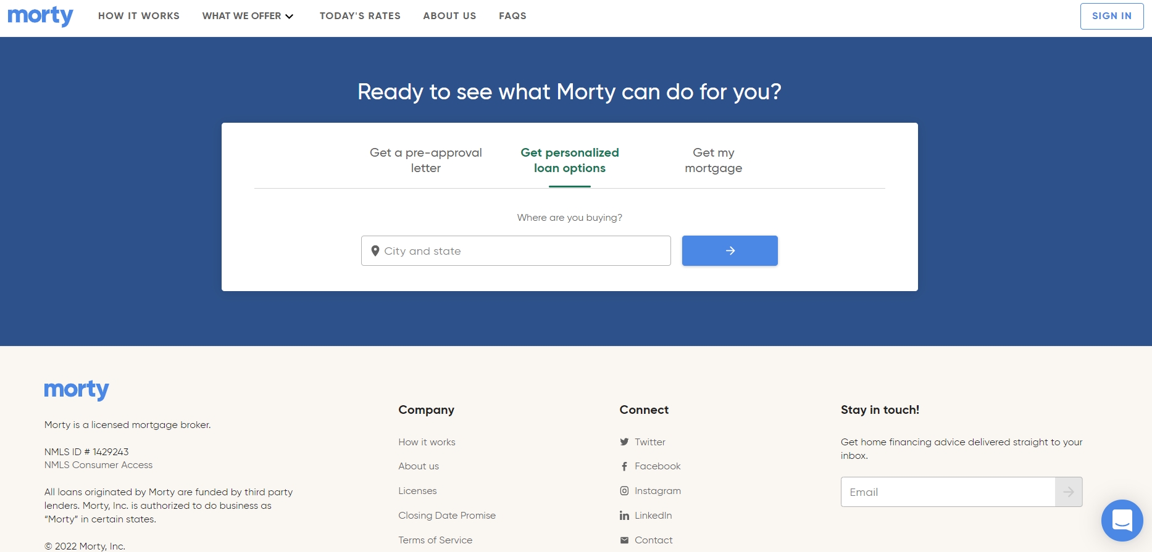Select the Get a pre-approval letter tab

pyautogui.click(x=426, y=160)
